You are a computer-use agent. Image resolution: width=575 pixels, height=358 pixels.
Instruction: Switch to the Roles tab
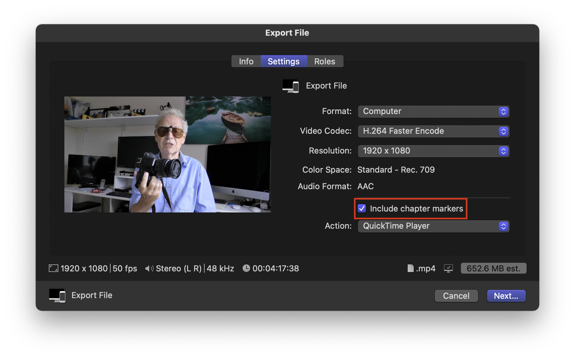click(324, 61)
